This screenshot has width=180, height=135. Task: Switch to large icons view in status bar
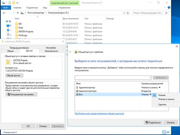pyautogui.click(x=168, y=132)
